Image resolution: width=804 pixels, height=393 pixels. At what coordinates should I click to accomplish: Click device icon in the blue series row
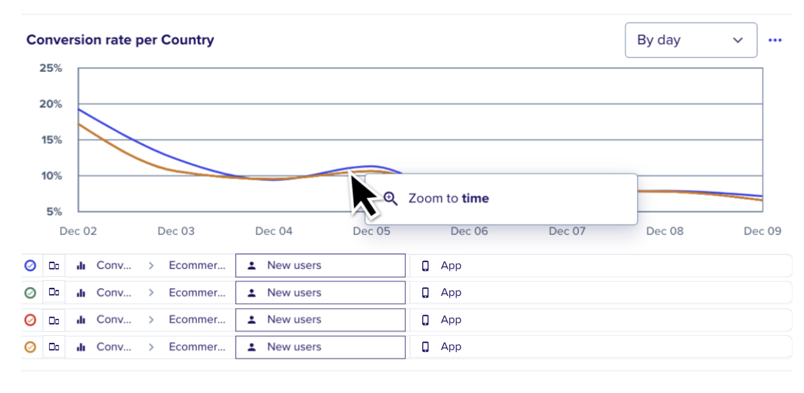(54, 266)
